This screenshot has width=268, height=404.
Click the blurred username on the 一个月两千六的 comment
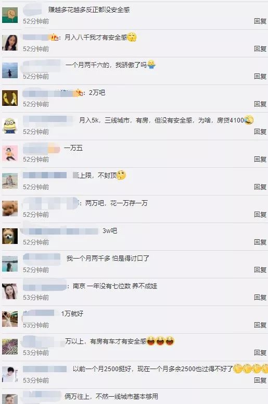pos(42,65)
